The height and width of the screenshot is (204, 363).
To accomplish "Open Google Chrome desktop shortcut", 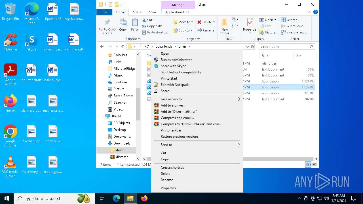I will [x=10, y=136].
